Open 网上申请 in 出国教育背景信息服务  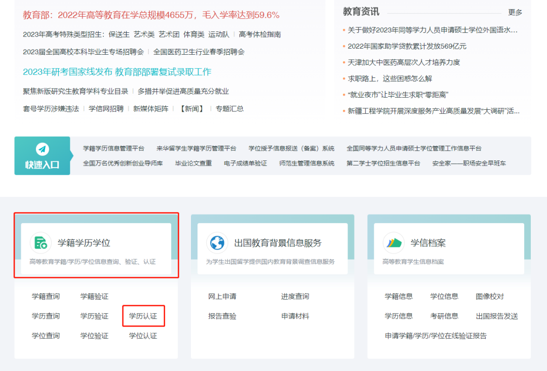click(x=223, y=297)
